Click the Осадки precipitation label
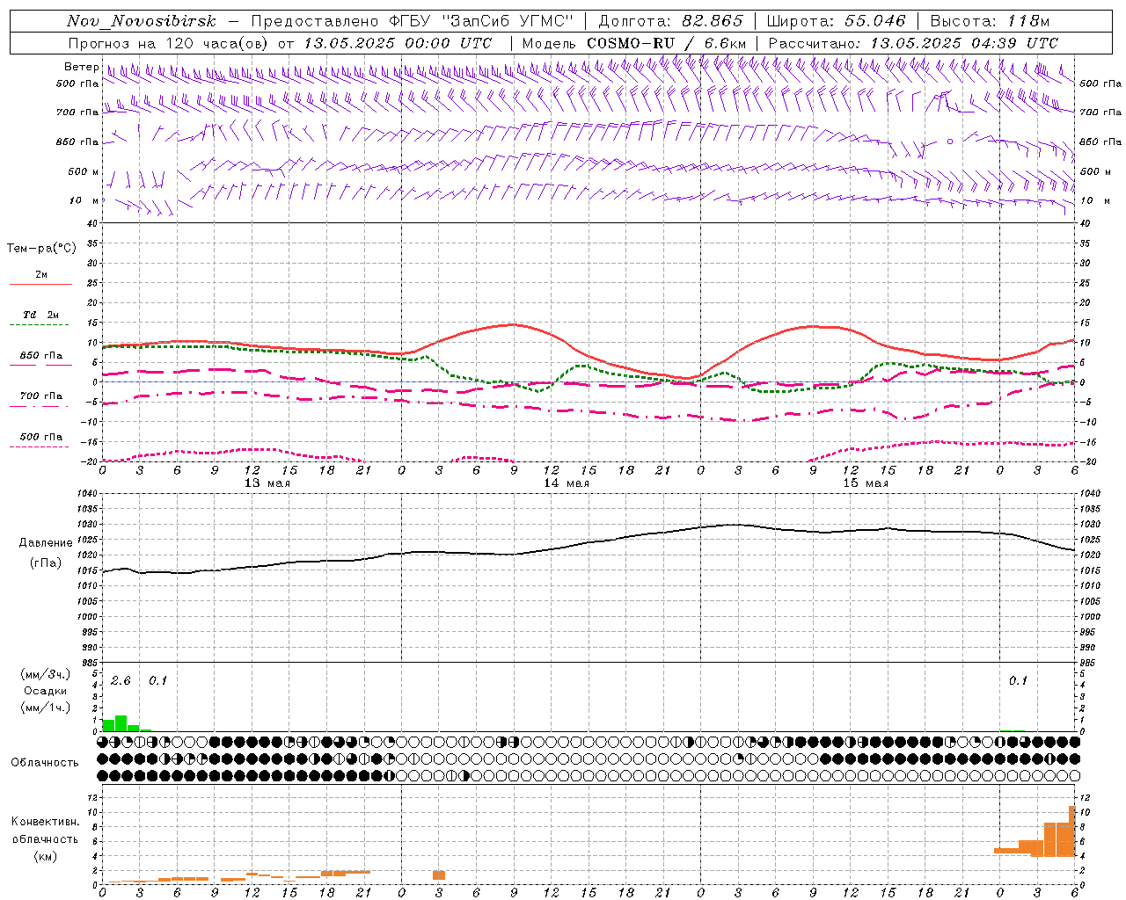Image resolution: width=1126 pixels, height=900 pixels. click(x=45, y=691)
